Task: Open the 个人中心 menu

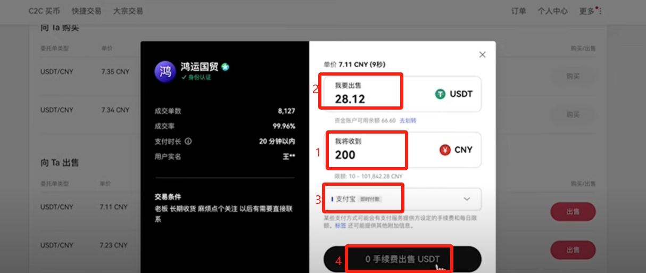Action: (552, 11)
